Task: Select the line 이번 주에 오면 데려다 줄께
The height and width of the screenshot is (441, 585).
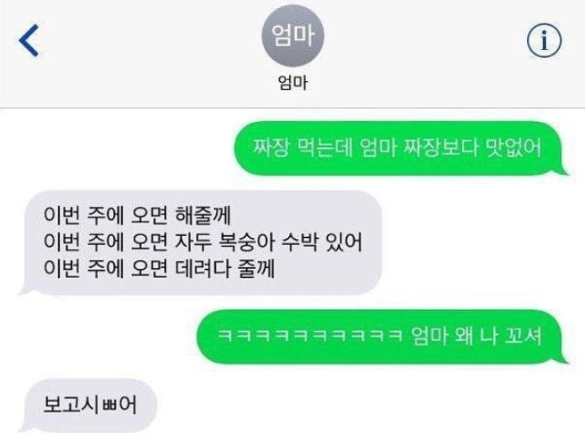Action: [x=160, y=268]
